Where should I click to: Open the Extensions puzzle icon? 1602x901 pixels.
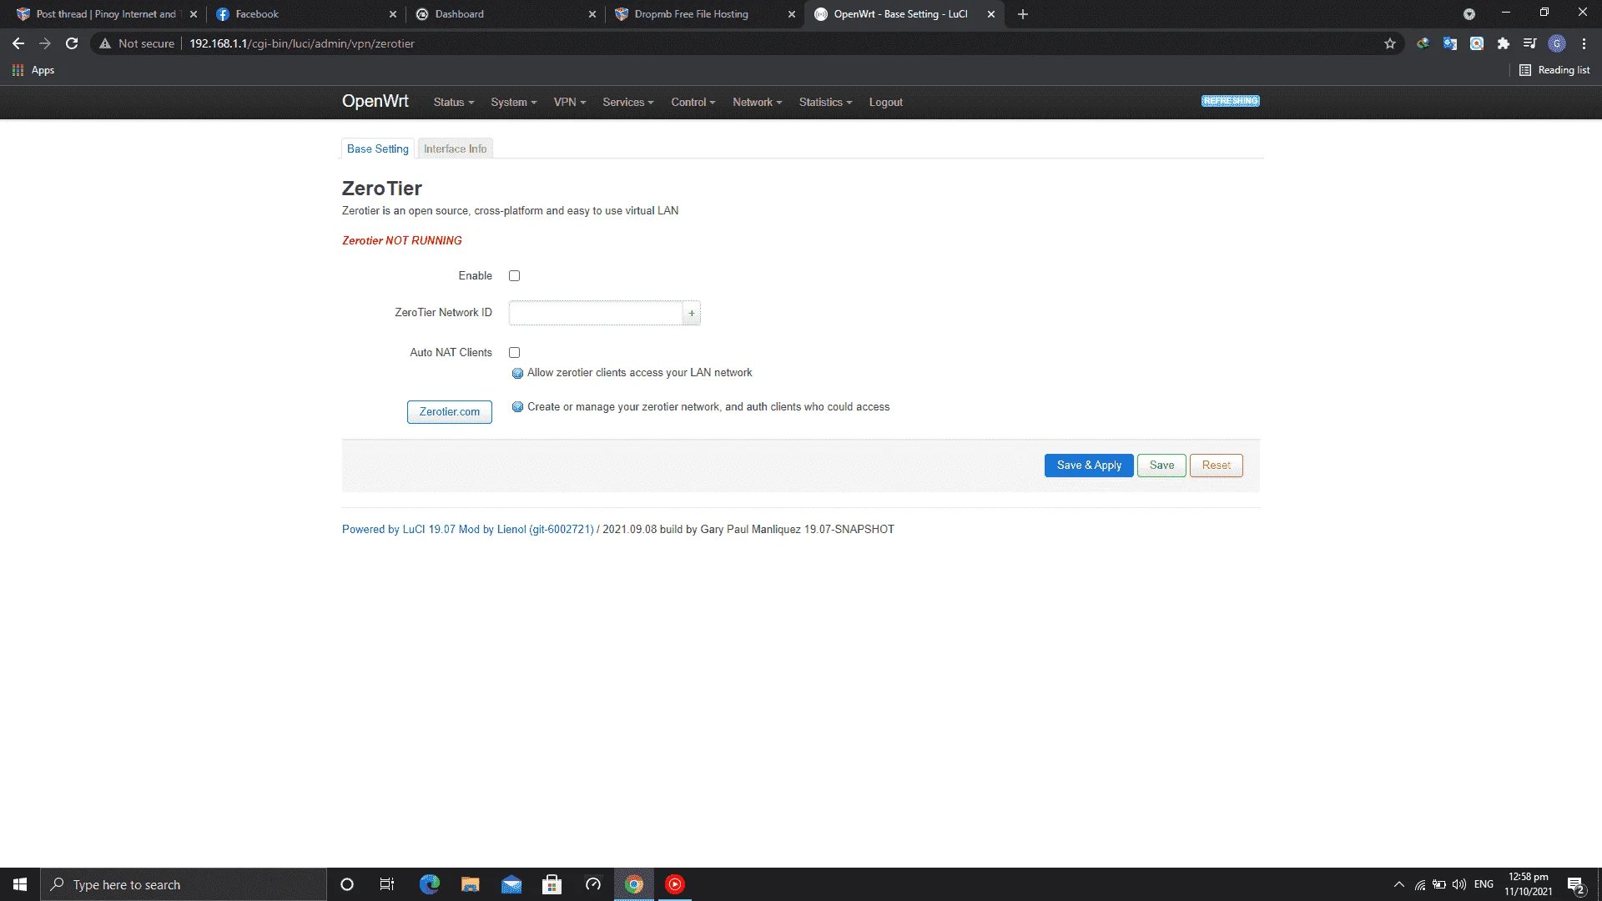click(x=1504, y=43)
